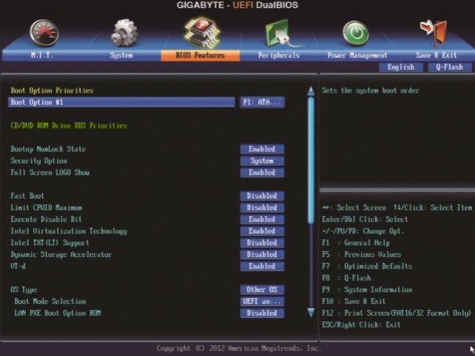This screenshot has height=356, width=475.
Task: Click the vertical scrollbar thumb
Action: pyautogui.click(x=311, y=161)
